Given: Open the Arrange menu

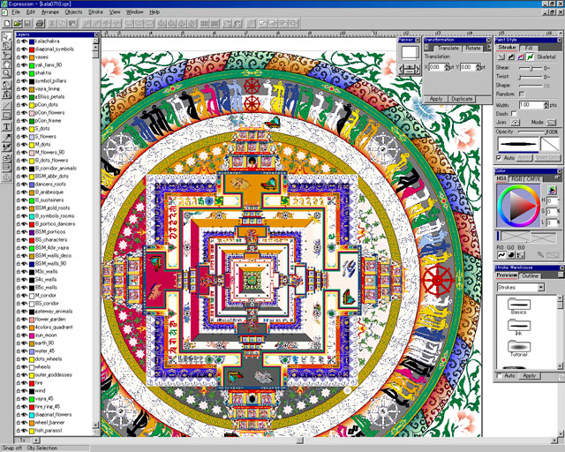Looking at the screenshot, I should [50, 11].
